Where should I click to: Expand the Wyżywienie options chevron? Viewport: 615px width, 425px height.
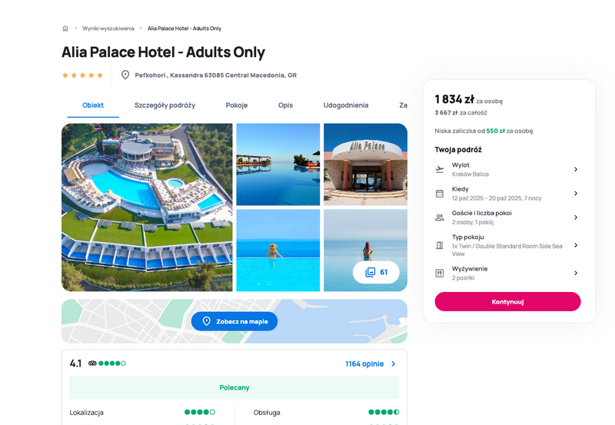(576, 273)
